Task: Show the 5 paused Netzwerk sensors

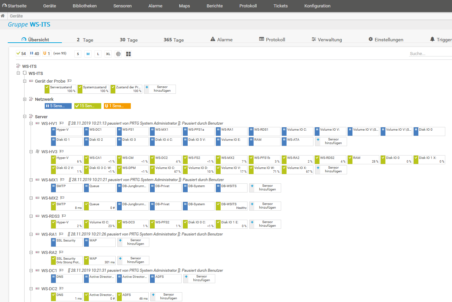Action: (58, 106)
